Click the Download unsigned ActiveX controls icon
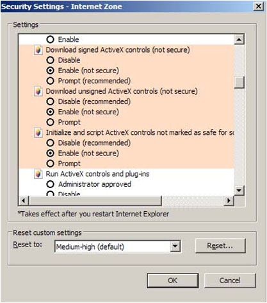 [38, 91]
